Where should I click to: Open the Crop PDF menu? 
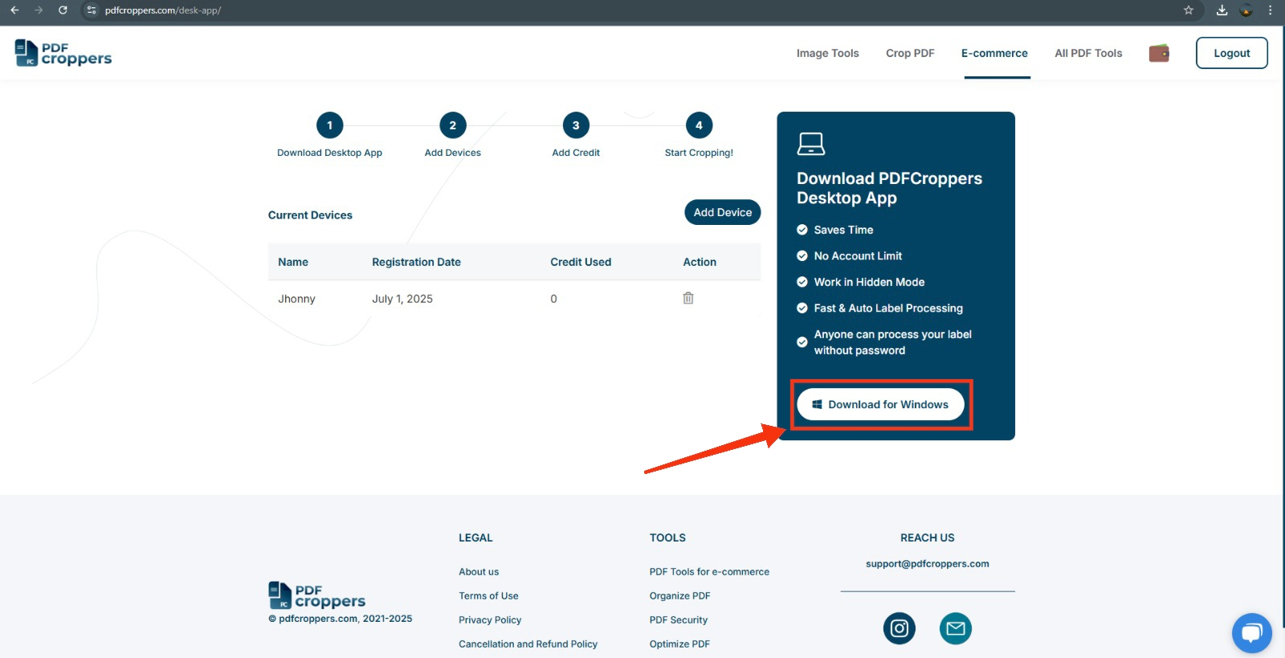(x=910, y=53)
